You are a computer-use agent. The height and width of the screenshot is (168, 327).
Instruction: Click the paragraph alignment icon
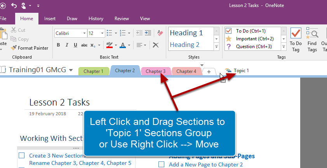139,45
